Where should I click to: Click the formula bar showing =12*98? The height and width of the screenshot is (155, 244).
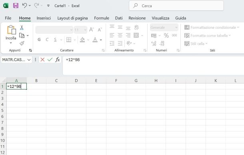coord(153,66)
